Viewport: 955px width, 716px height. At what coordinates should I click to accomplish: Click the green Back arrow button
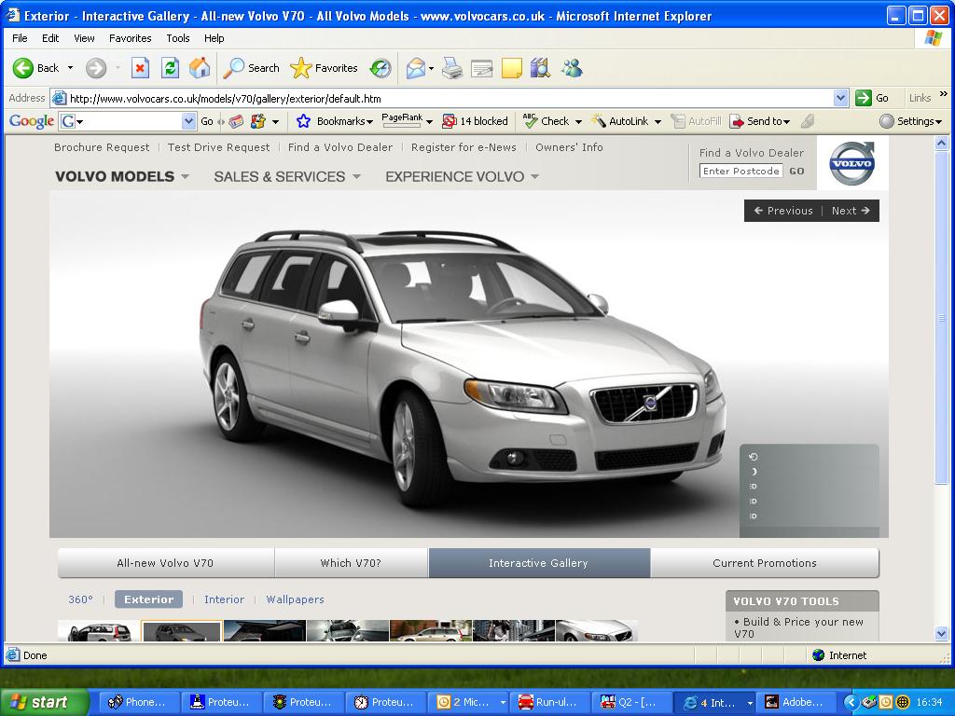[x=23, y=68]
